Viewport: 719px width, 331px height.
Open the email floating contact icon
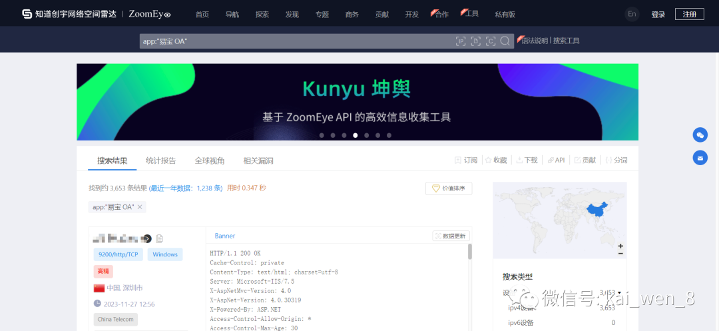point(700,158)
